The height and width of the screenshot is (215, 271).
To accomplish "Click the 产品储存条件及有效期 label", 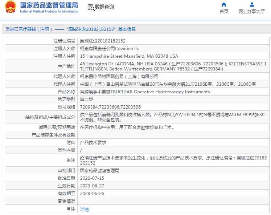I will (53, 135).
